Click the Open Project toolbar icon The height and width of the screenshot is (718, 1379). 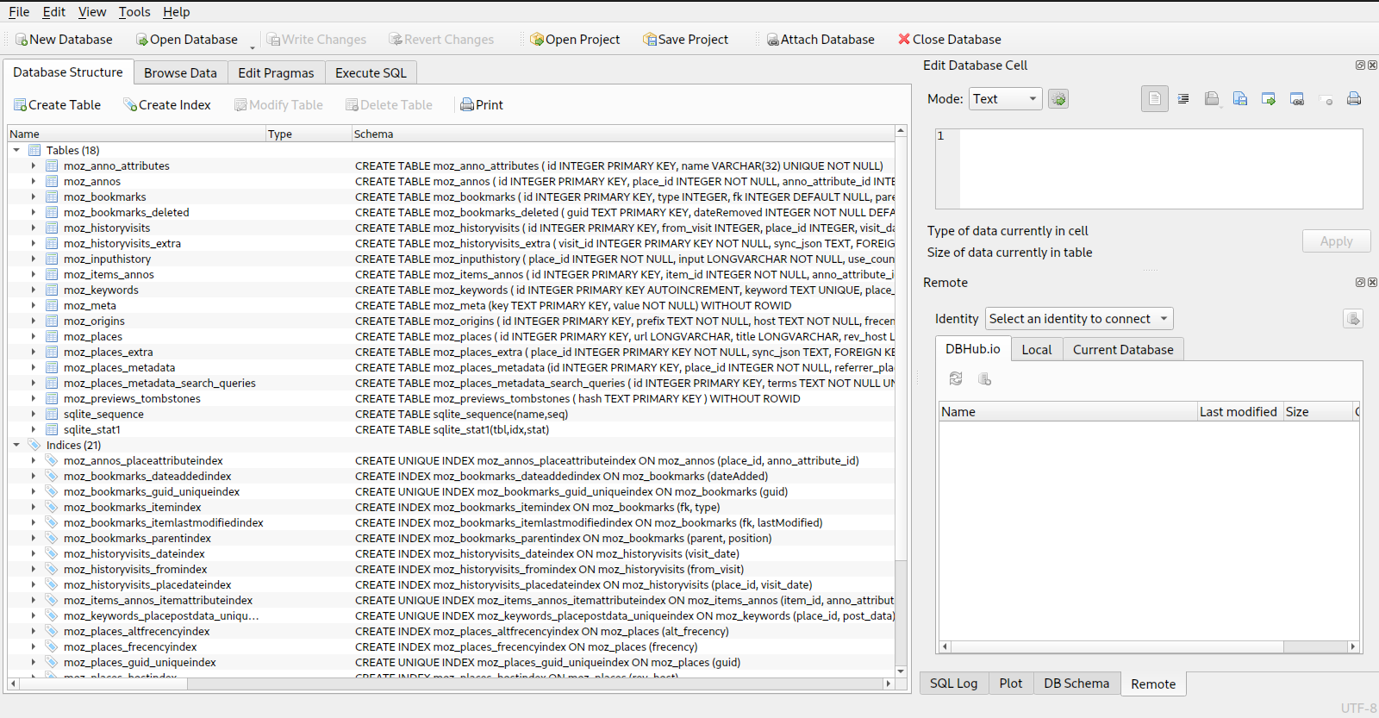(x=536, y=40)
